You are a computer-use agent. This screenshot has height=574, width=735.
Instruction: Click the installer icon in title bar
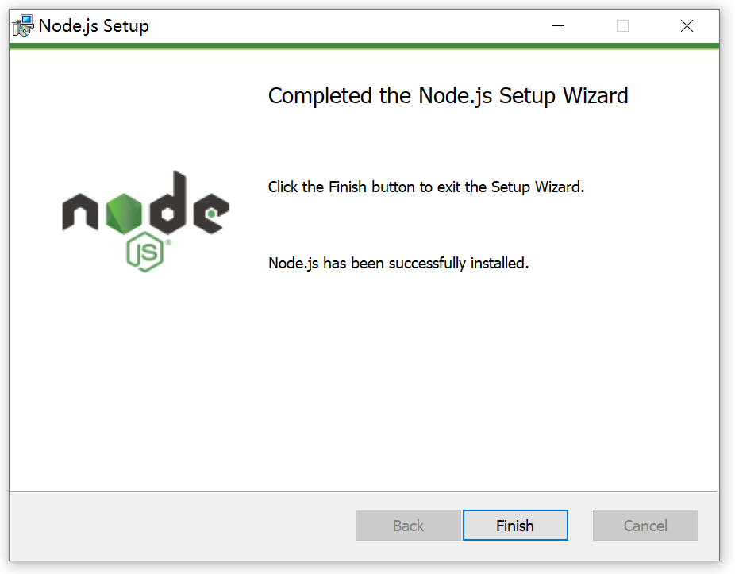click(23, 25)
